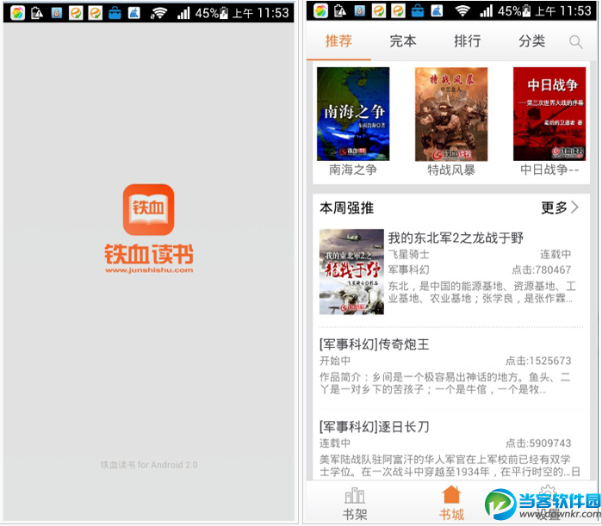Open [军事科幻]逐日长刀 entry

(374, 427)
